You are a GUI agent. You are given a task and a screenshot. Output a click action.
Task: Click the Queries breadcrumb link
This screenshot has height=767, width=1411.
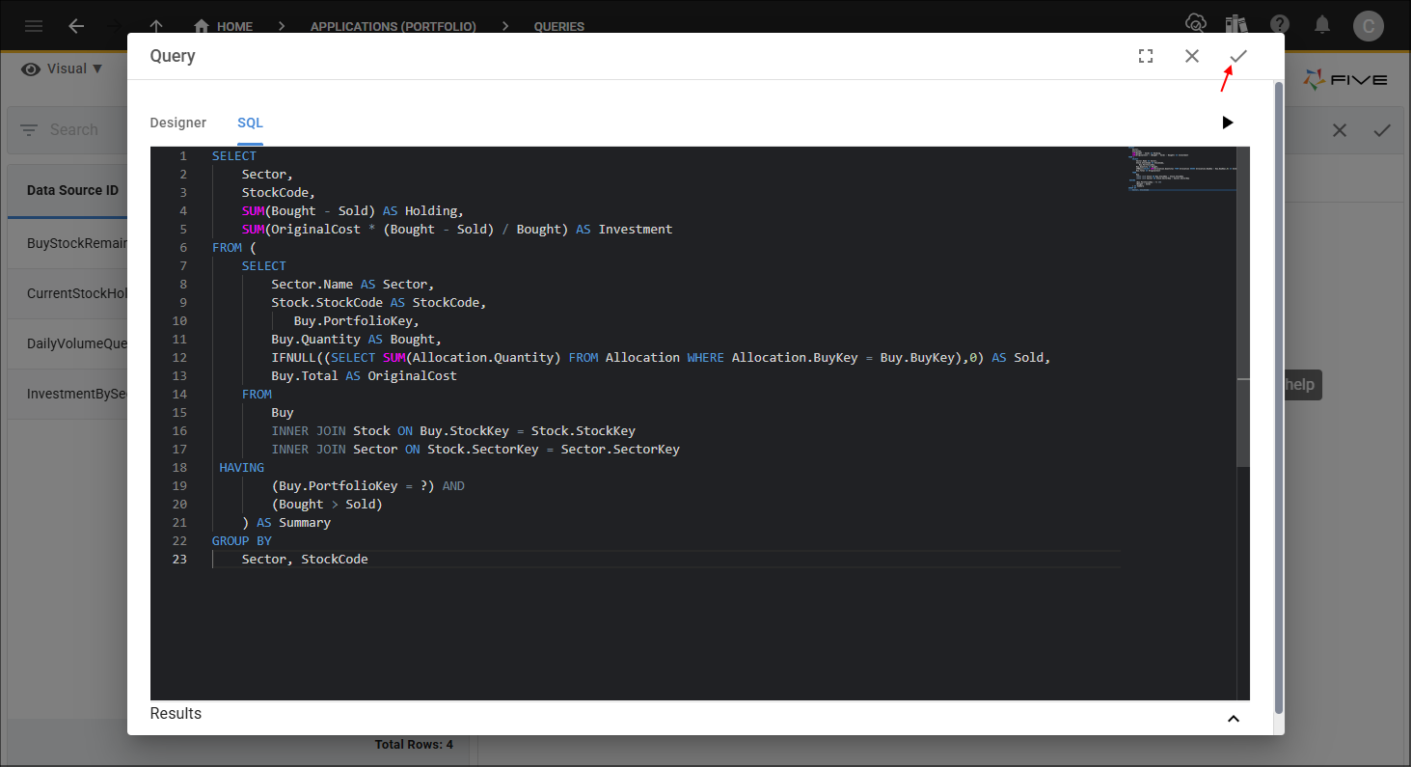(x=558, y=26)
